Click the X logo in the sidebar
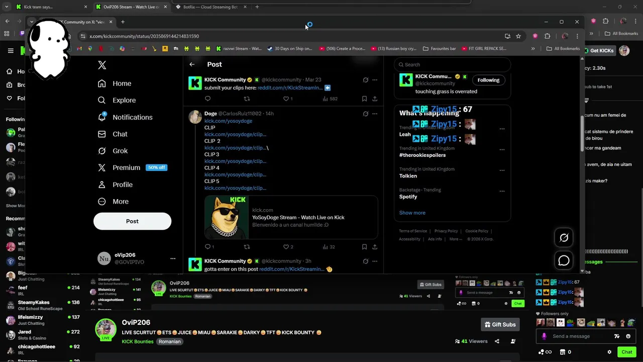 tap(102, 65)
